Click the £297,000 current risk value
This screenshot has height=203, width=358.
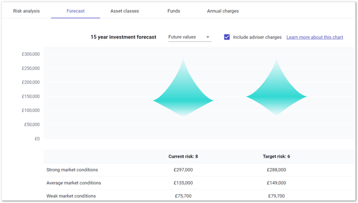tap(183, 170)
